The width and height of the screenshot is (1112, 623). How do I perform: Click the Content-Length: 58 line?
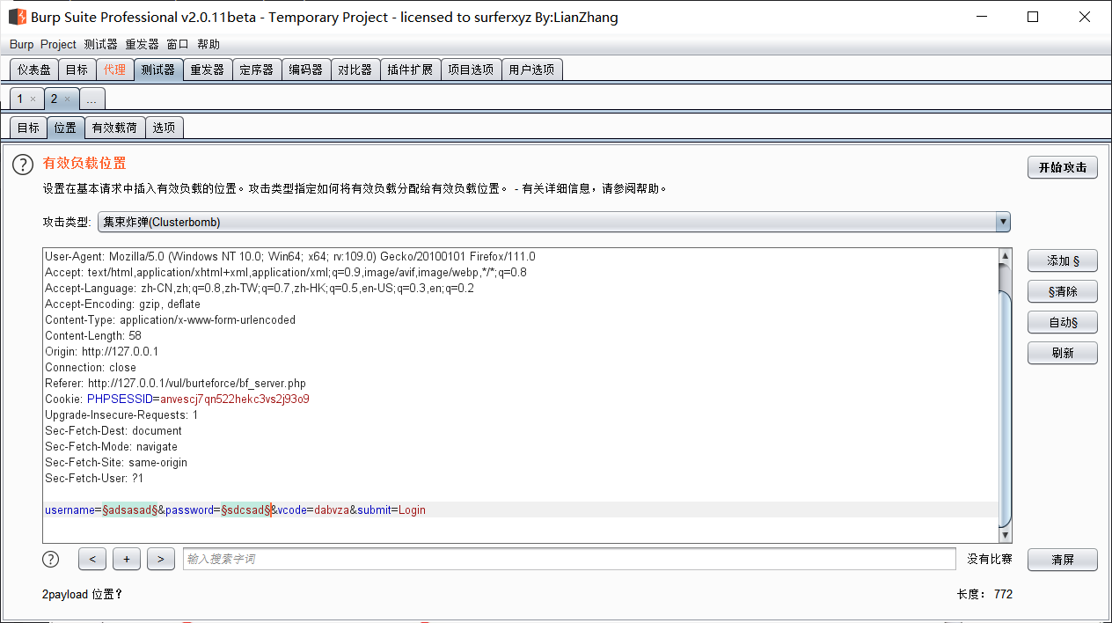pyautogui.click(x=93, y=335)
